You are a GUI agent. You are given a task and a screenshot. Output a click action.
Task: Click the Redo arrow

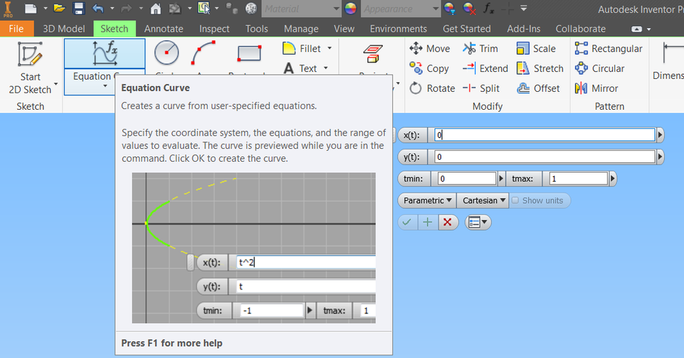point(126,8)
